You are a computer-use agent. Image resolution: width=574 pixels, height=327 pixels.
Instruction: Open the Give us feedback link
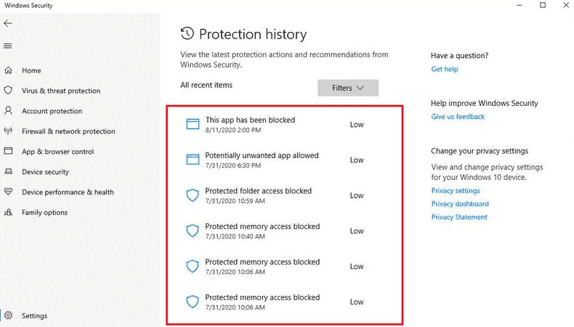[458, 117]
